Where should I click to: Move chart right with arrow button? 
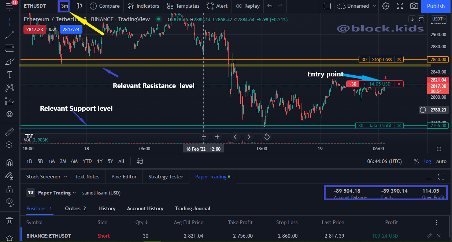[249, 137]
